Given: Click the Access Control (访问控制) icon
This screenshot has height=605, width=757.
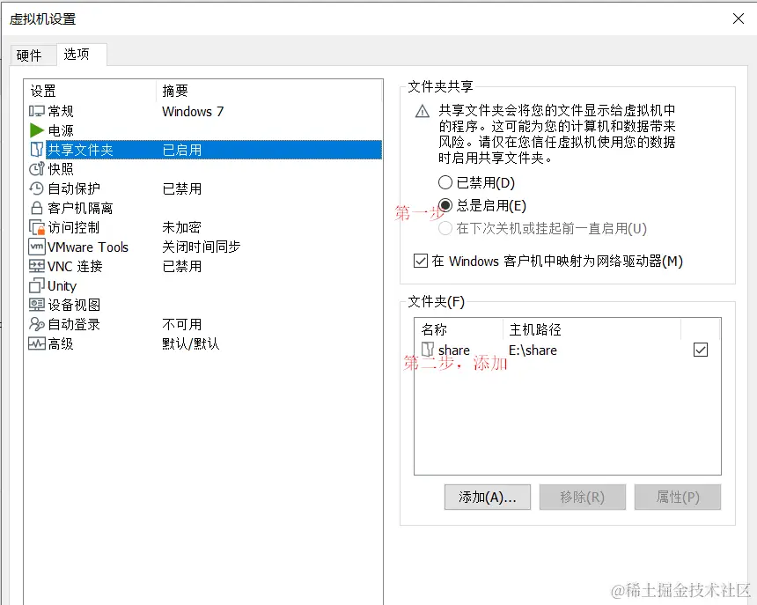Looking at the screenshot, I should click(37, 227).
